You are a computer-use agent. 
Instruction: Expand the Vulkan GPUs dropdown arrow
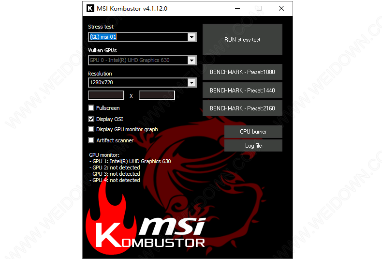point(192,60)
